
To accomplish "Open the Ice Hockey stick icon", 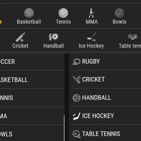I will (x=92, y=37).
